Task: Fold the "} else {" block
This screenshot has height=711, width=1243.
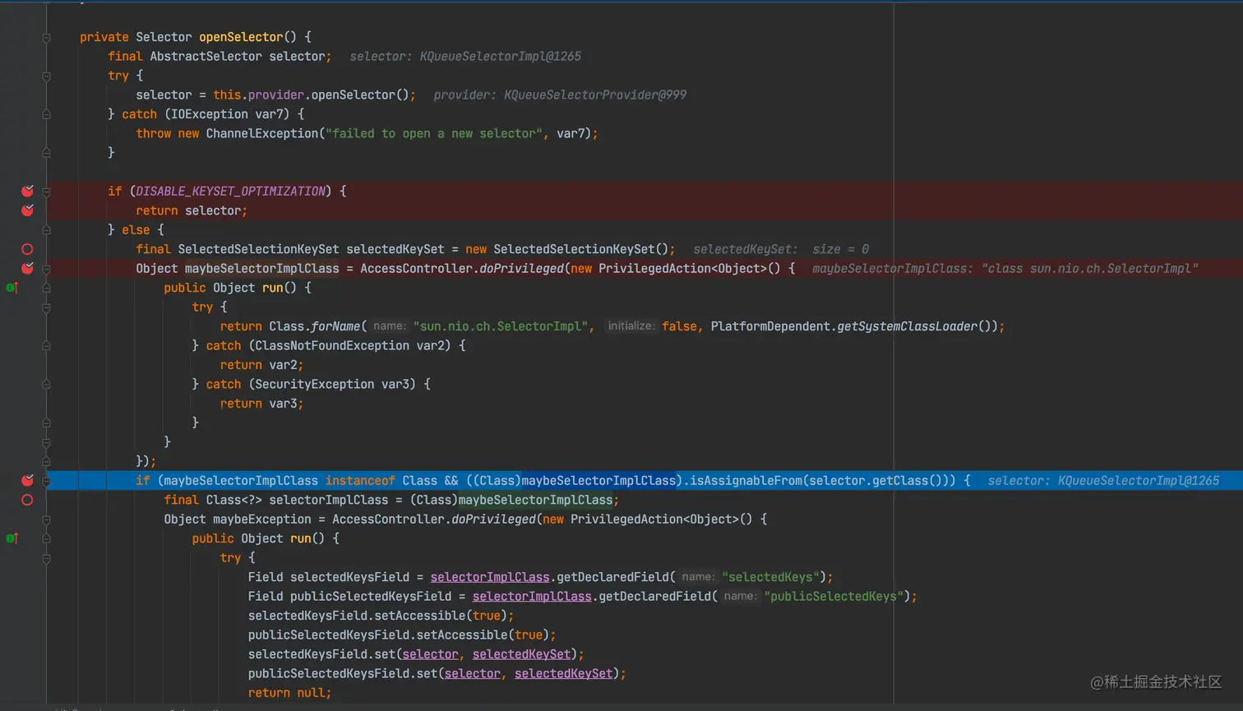Action: [x=46, y=230]
